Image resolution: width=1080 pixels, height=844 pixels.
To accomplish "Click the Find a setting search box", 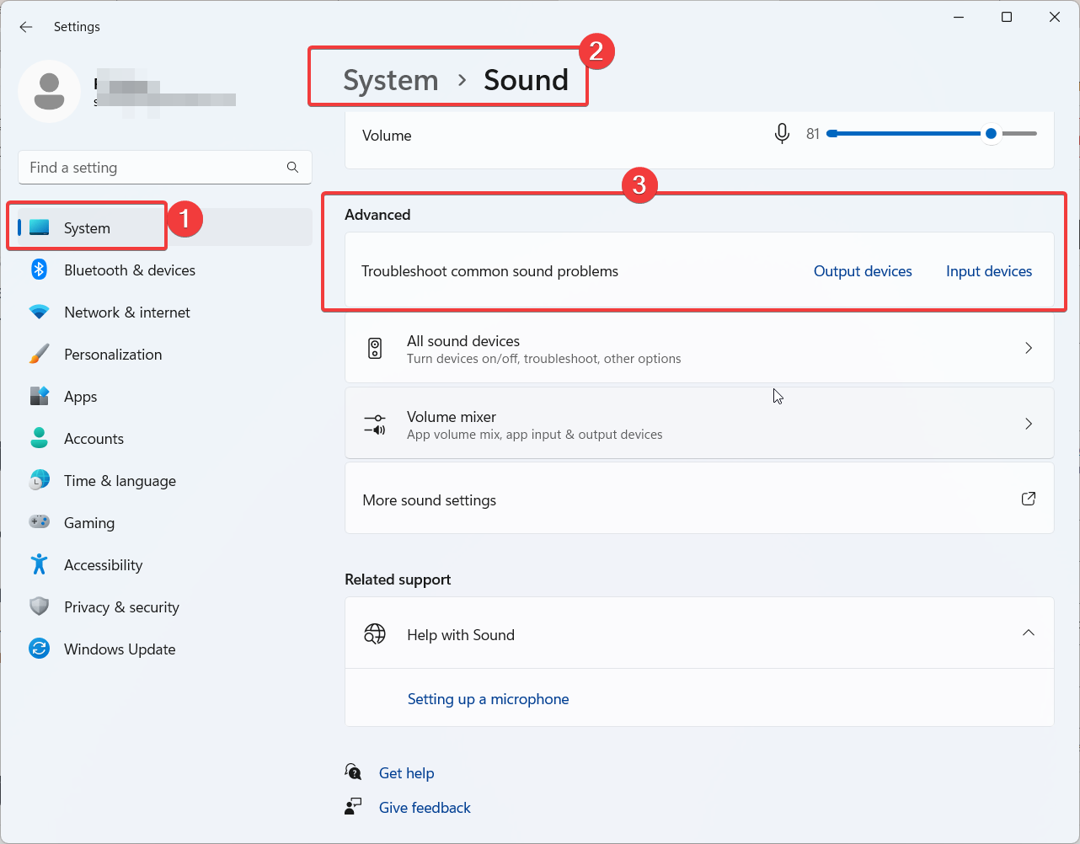I will point(164,167).
